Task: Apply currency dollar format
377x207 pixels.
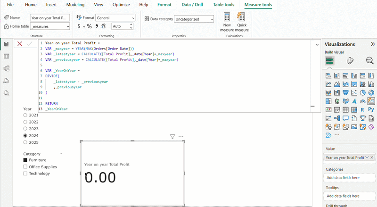Action: [x=79, y=26]
